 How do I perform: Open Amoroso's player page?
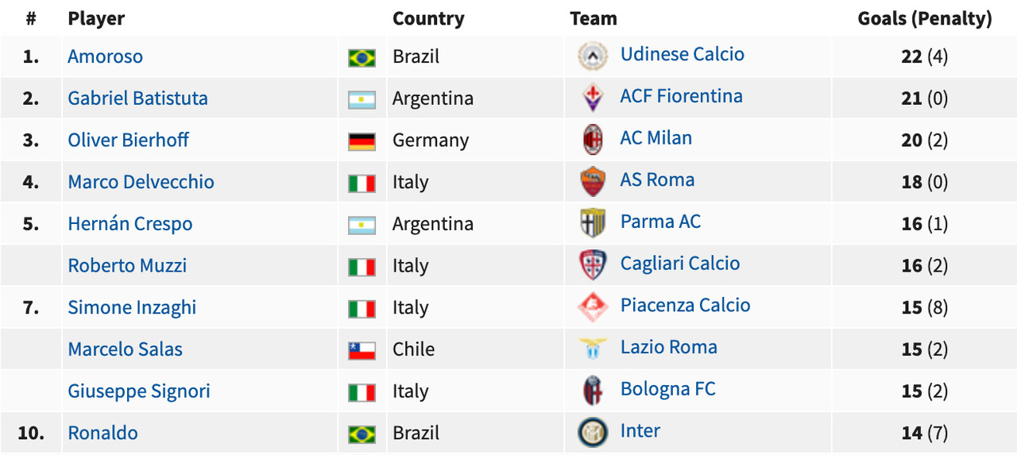click(x=105, y=56)
